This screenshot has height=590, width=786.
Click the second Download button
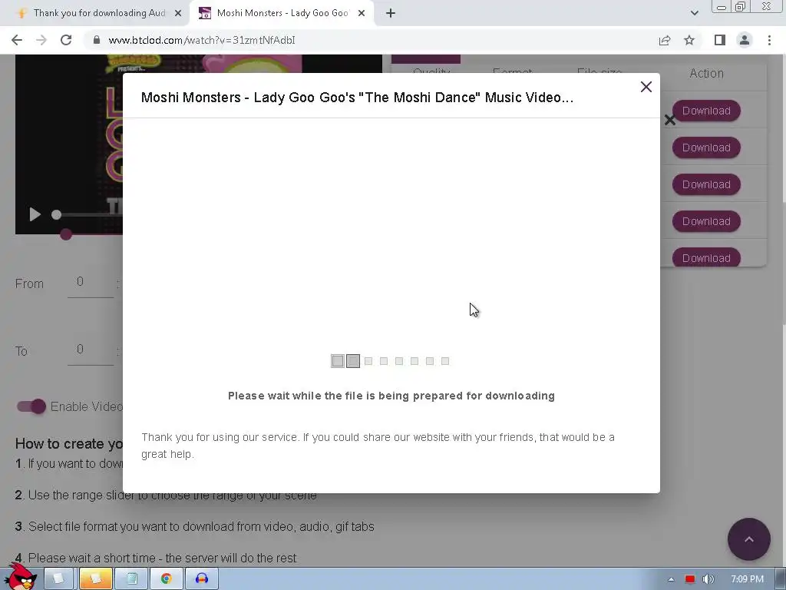(706, 147)
